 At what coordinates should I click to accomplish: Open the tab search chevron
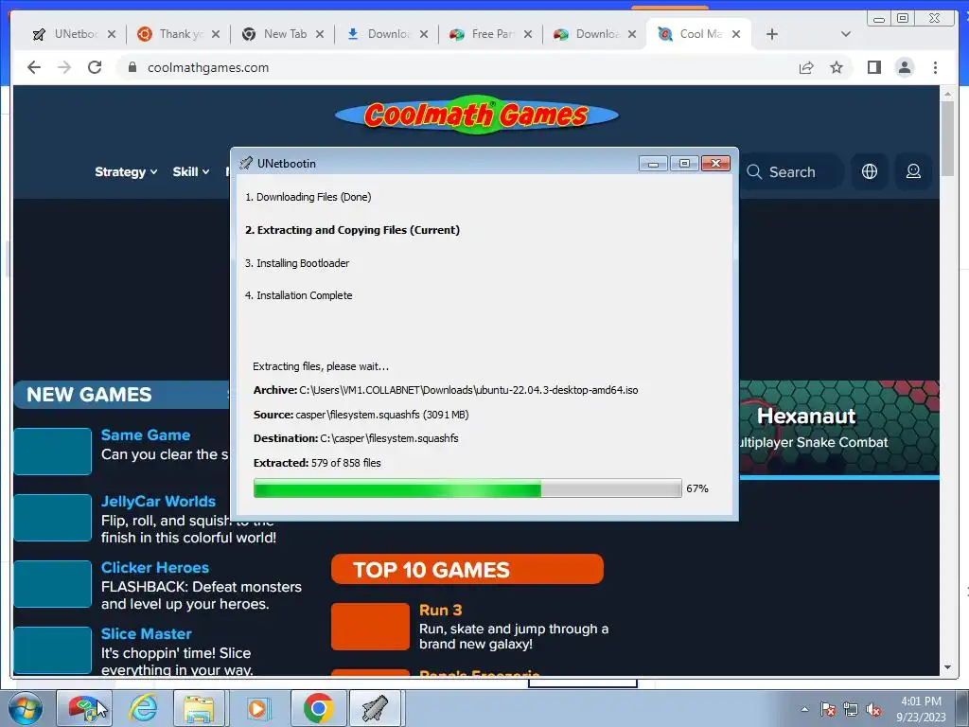846,34
